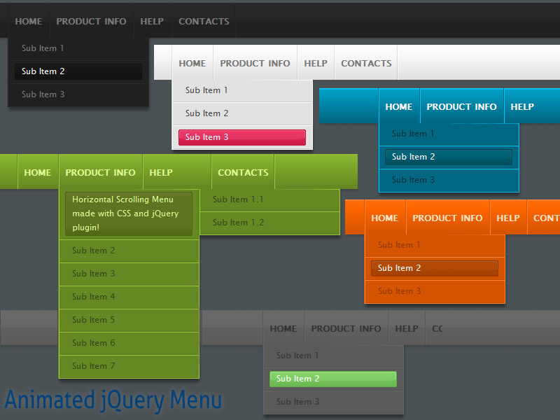
Task: Click PRODUCT INFO in the white menu
Action: pyautogui.click(x=255, y=63)
